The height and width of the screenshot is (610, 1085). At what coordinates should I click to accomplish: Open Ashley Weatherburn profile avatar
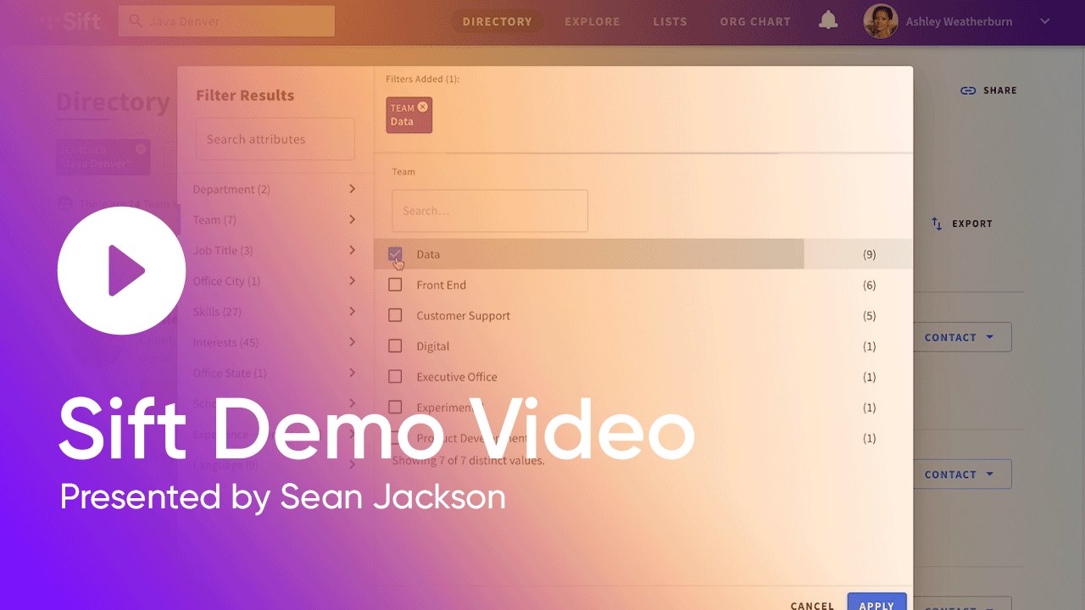[x=881, y=21]
